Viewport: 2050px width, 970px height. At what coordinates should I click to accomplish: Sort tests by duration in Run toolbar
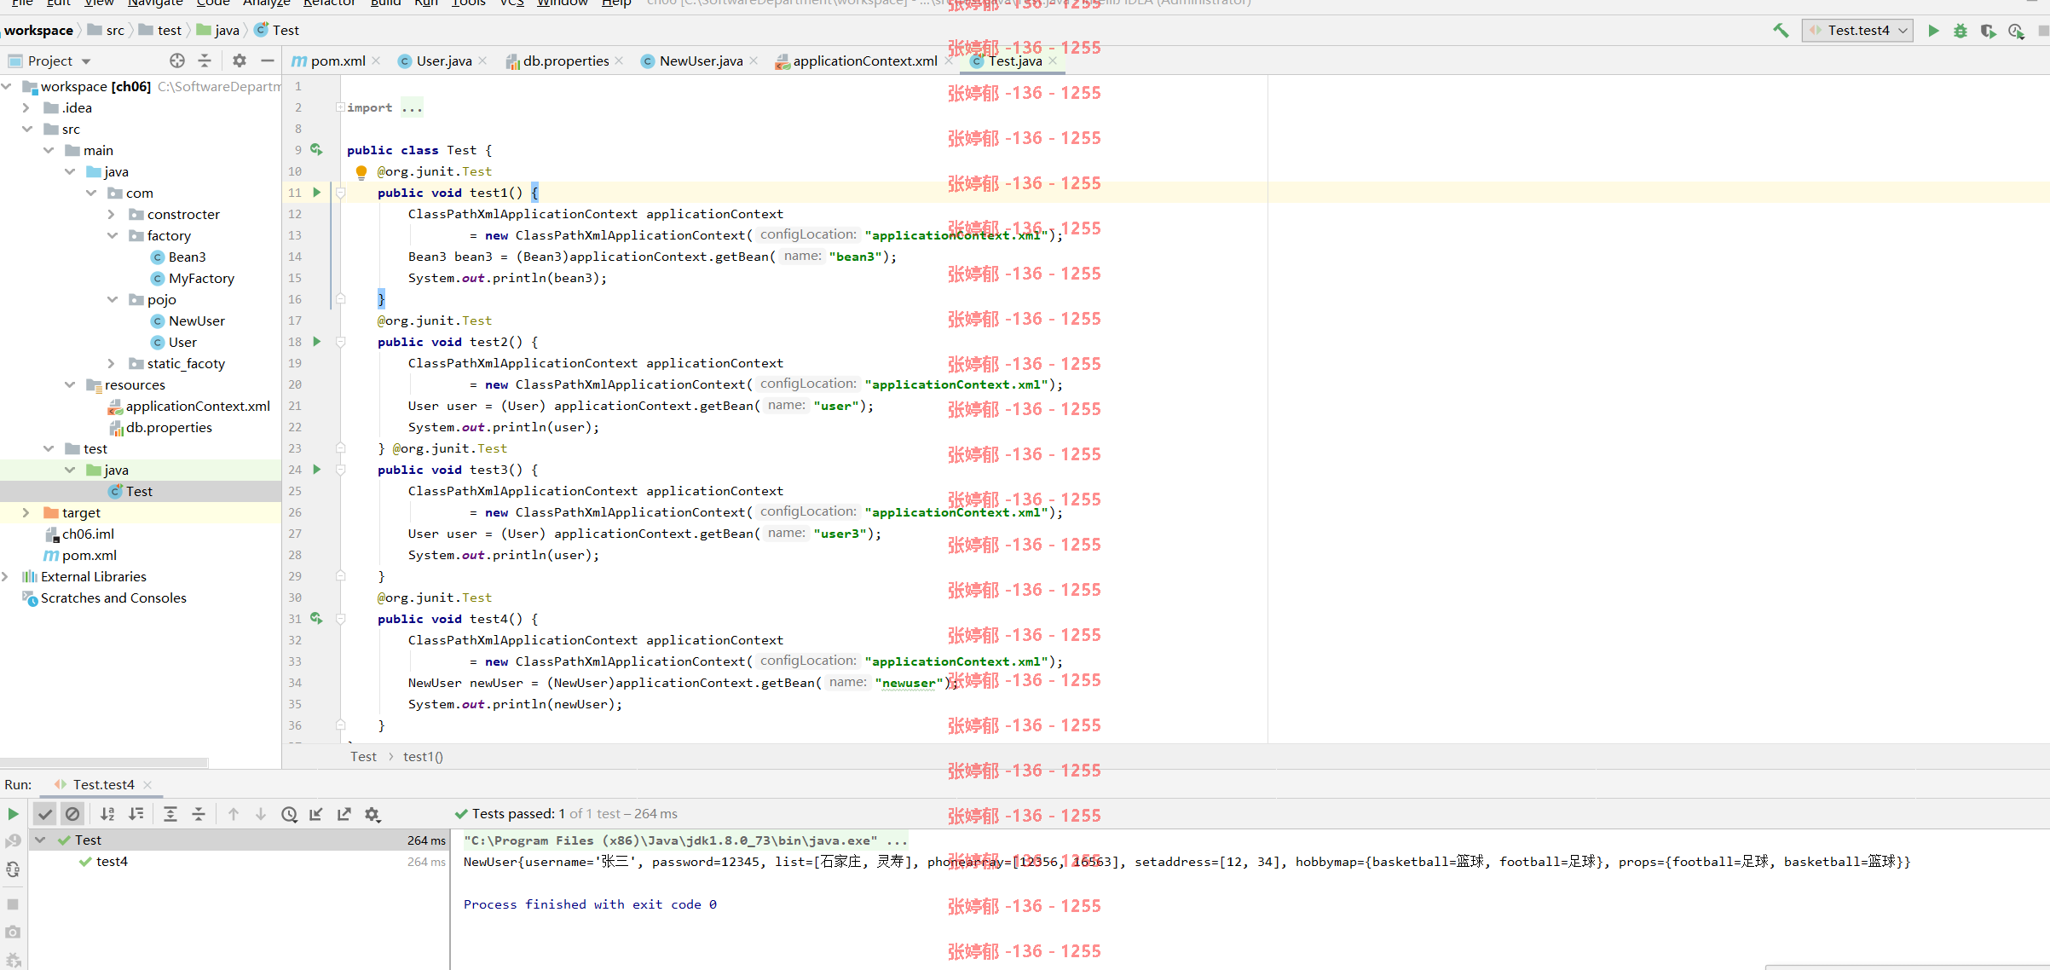click(x=136, y=814)
